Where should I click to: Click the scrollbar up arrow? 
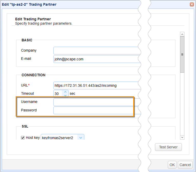pos(182,34)
